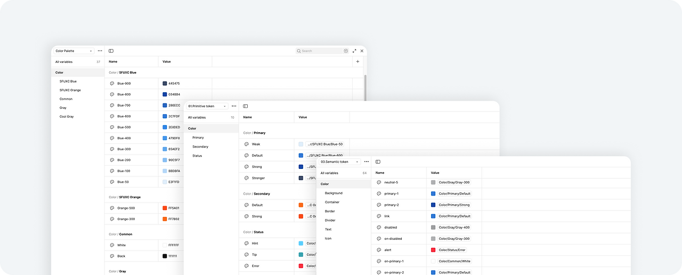Image resolution: width=682 pixels, height=275 pixels.
Task: Open the 03.Semantic token collection dropdown
Action: click(339, 161)
